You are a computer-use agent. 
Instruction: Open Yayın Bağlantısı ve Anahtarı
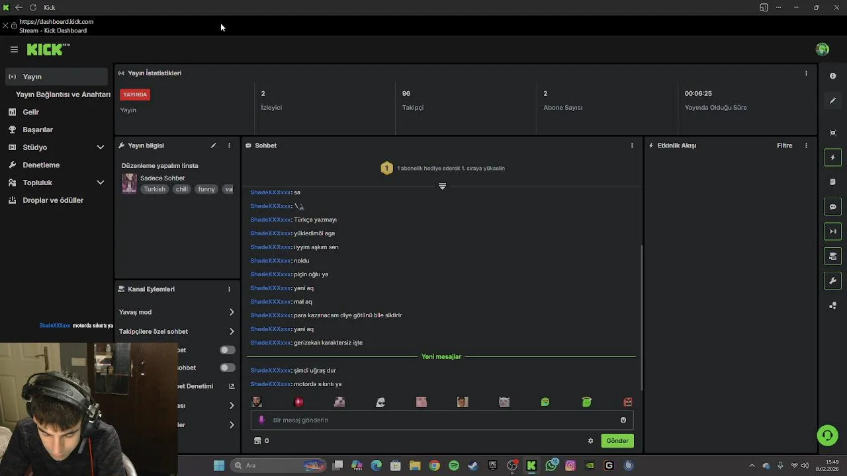pyautogui.click(x=63, y=95)
